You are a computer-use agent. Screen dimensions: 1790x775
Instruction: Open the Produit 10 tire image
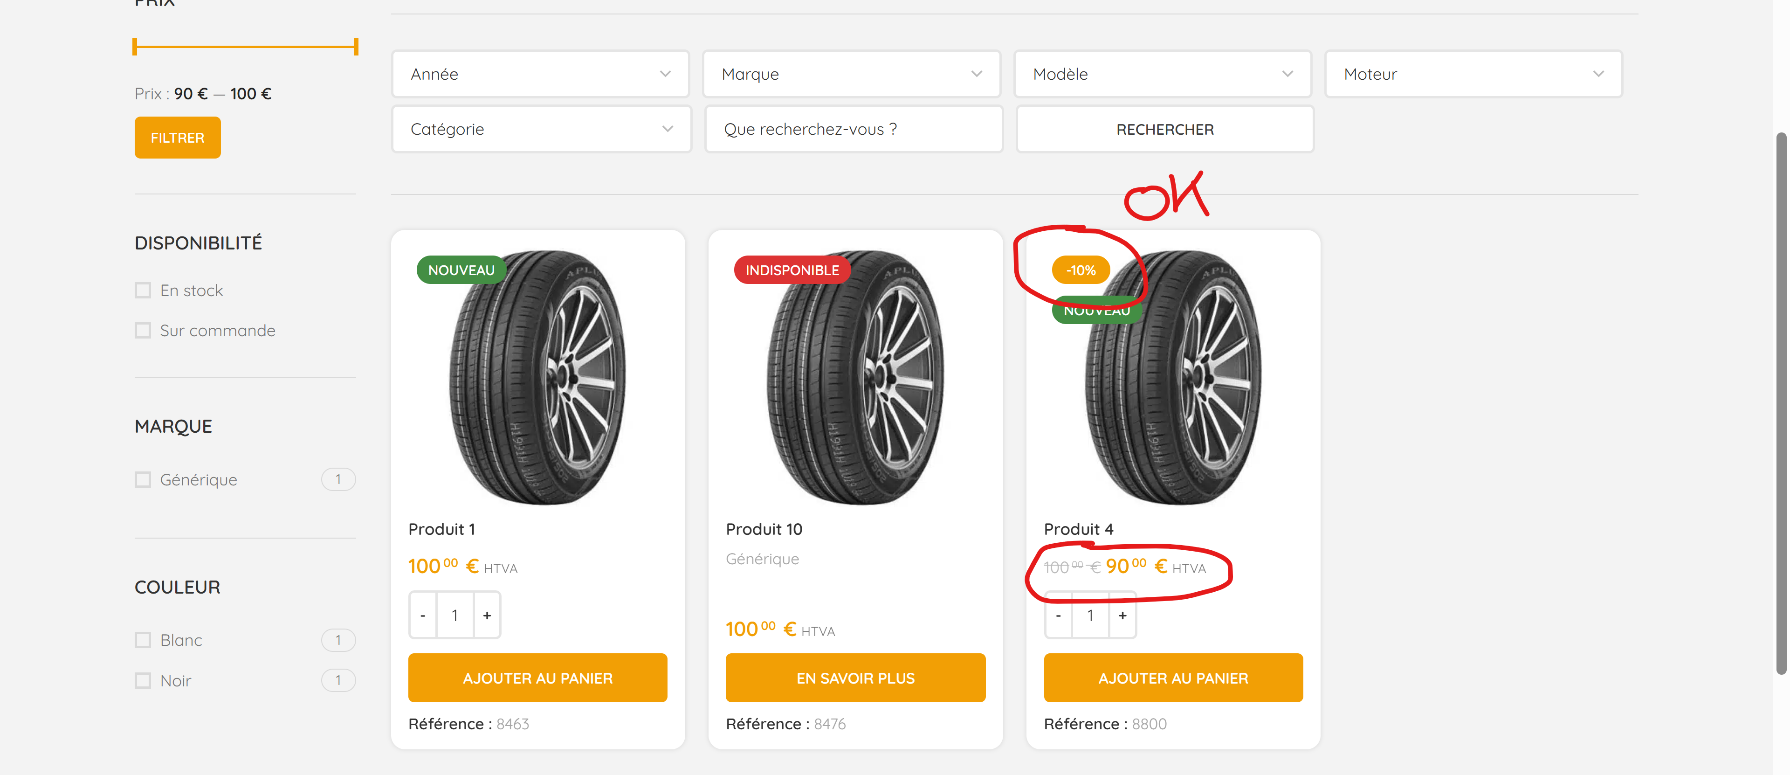(x=855, y=377)
